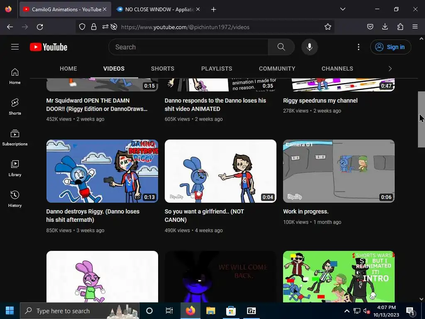The width and height of the screenshot is (425, 319).
Task: Open pink rabbit video thumbnail
Action: coord(102,276)
